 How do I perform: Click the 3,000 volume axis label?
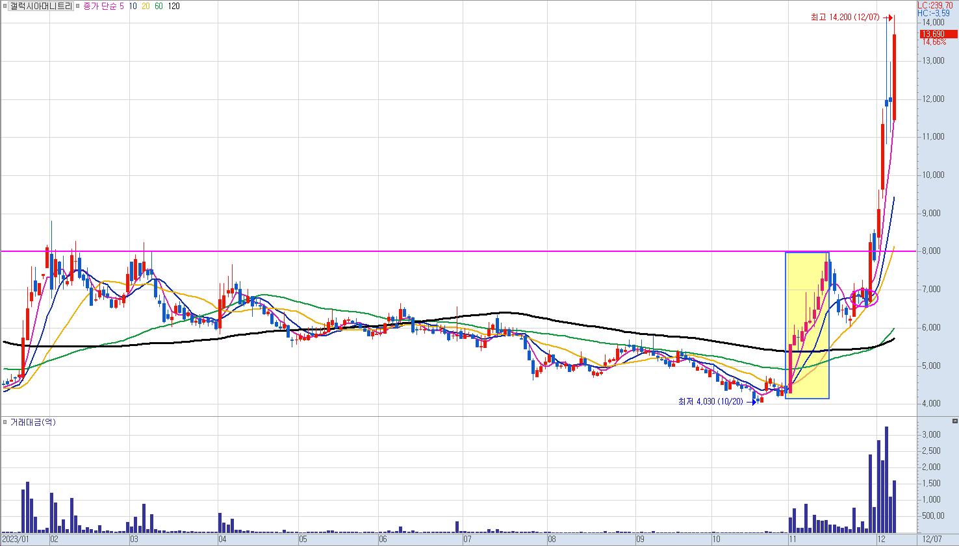click(x=932, y=434)
